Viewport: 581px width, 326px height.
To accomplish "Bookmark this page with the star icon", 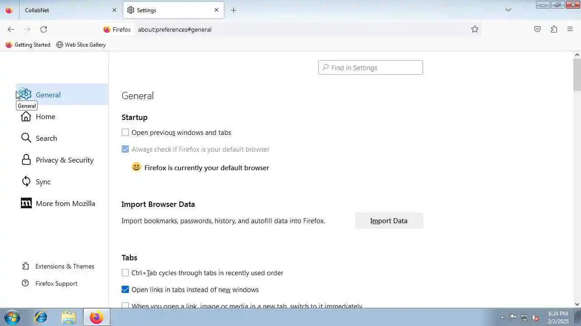I will 475,29.
